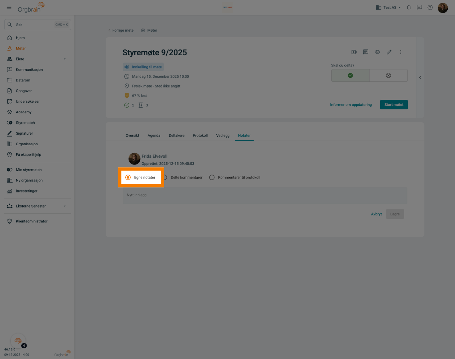This screenshot has height=359, width=455.
Task: Click Frida Elvevoll's avatar in notes
Action: click(x=134, y=159)
